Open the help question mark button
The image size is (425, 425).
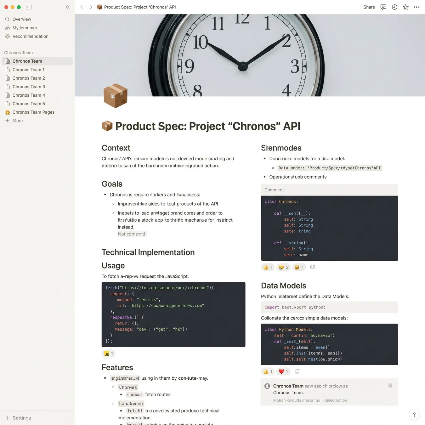point(414,415)
